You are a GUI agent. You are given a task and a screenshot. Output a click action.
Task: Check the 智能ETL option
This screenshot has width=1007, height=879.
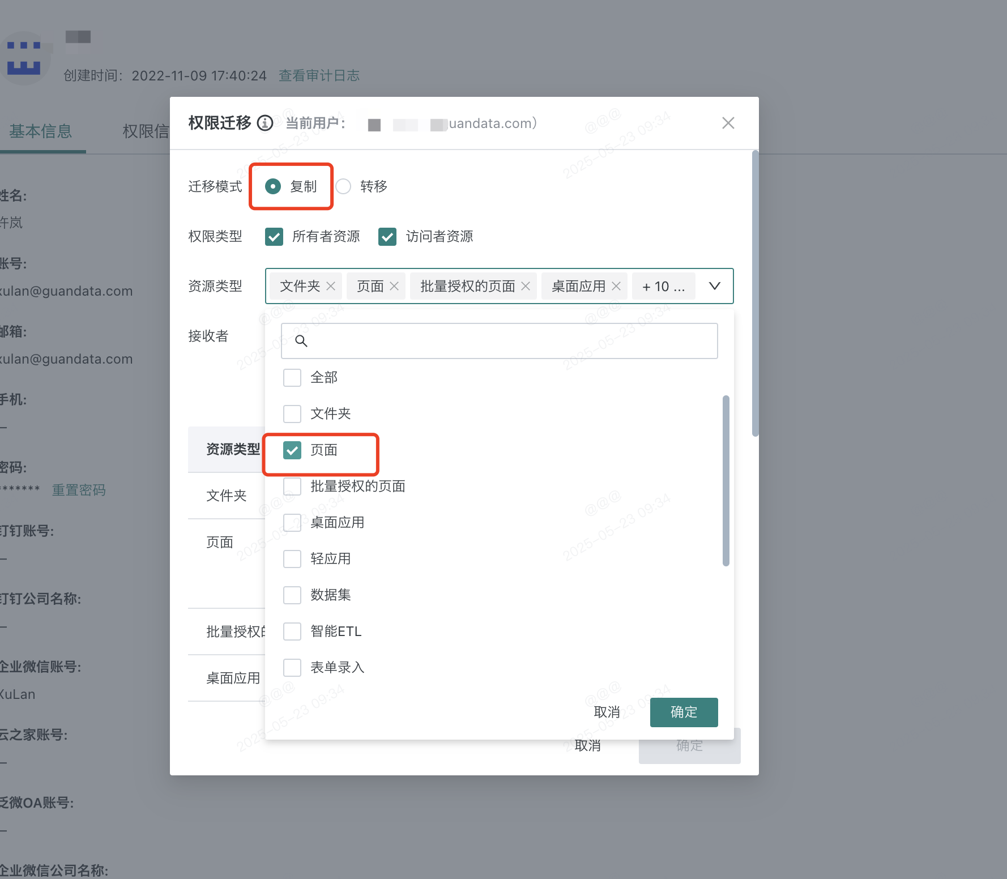(292, 631)
